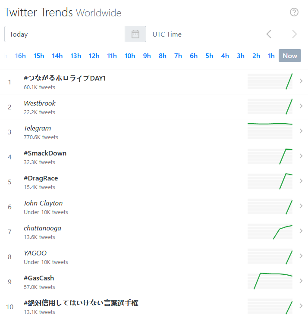Open the John Clayton trend link
Image resolution: width=308 pixels, height=317 pixels.
[43, 203]
